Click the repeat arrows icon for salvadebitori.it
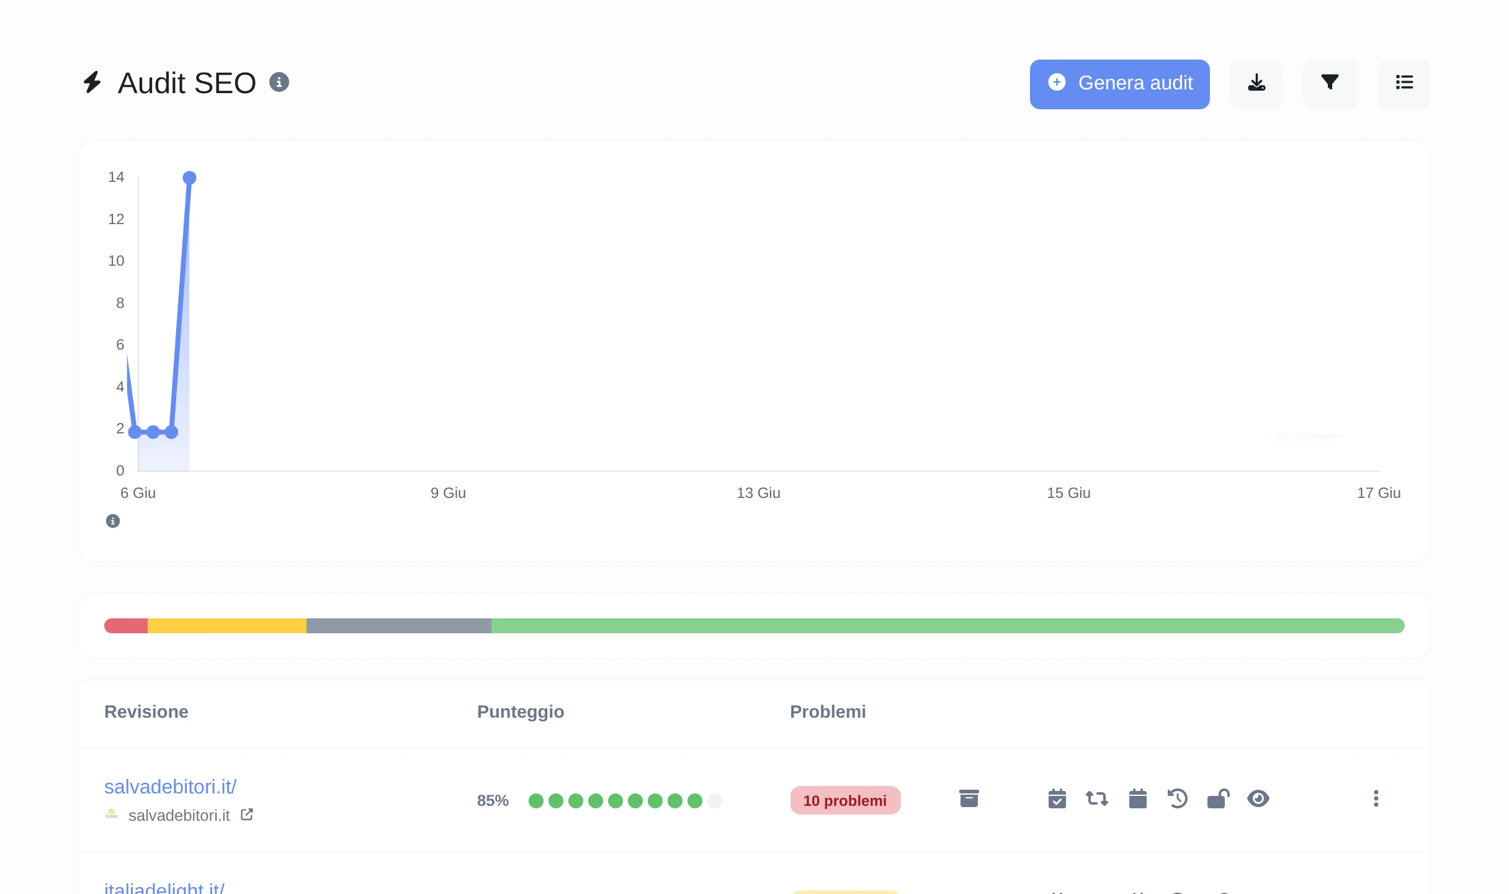The image size is (1509, 894). point(1097,799)
